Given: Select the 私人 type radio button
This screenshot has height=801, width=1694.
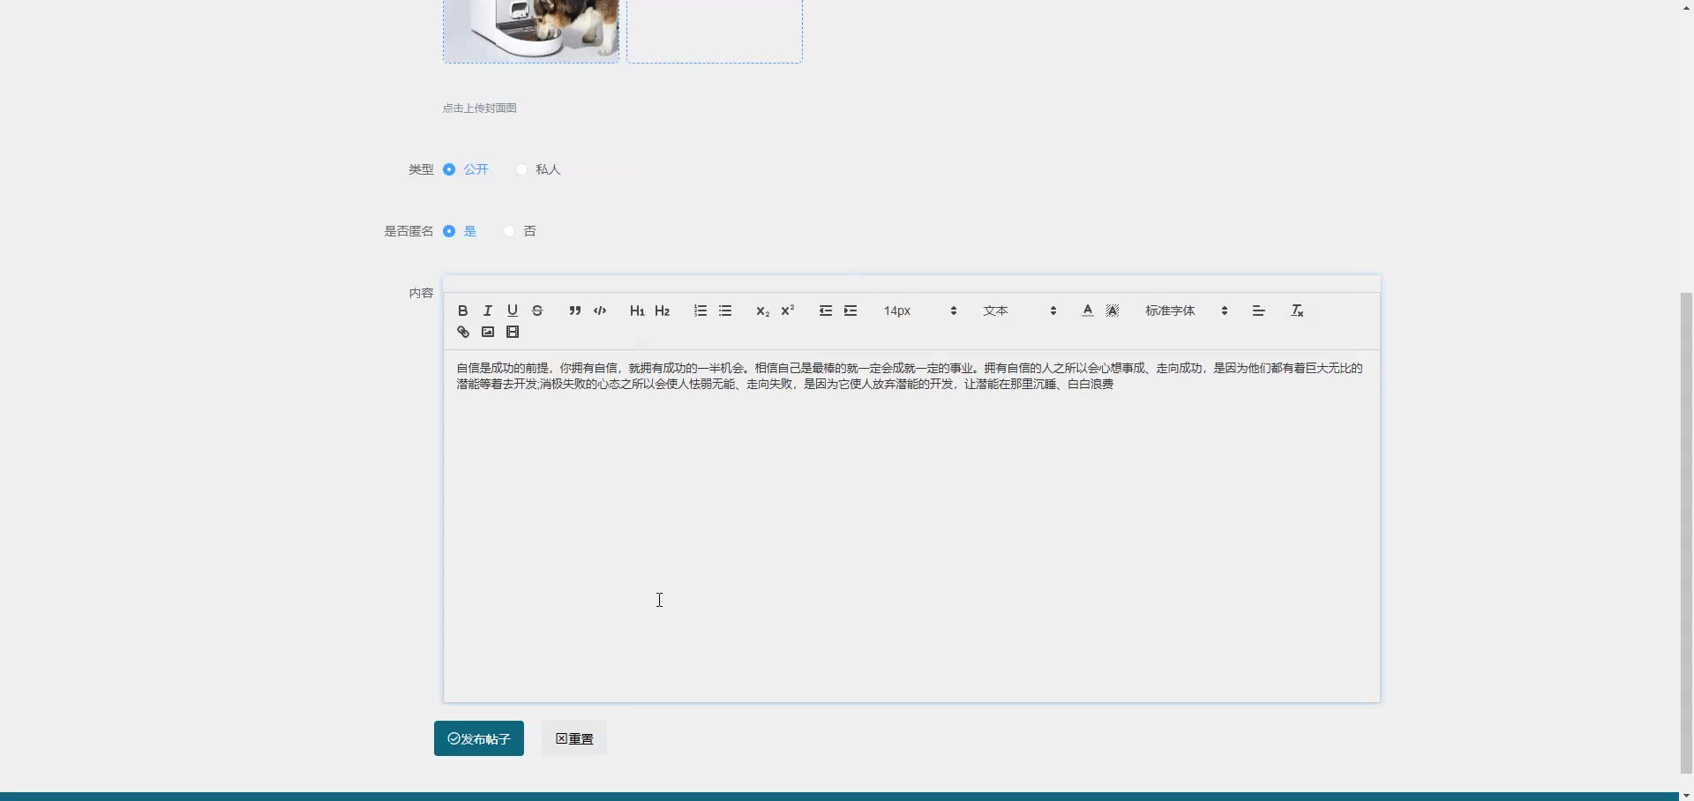Looking at the screenshot, I should (x=521, y=169).
